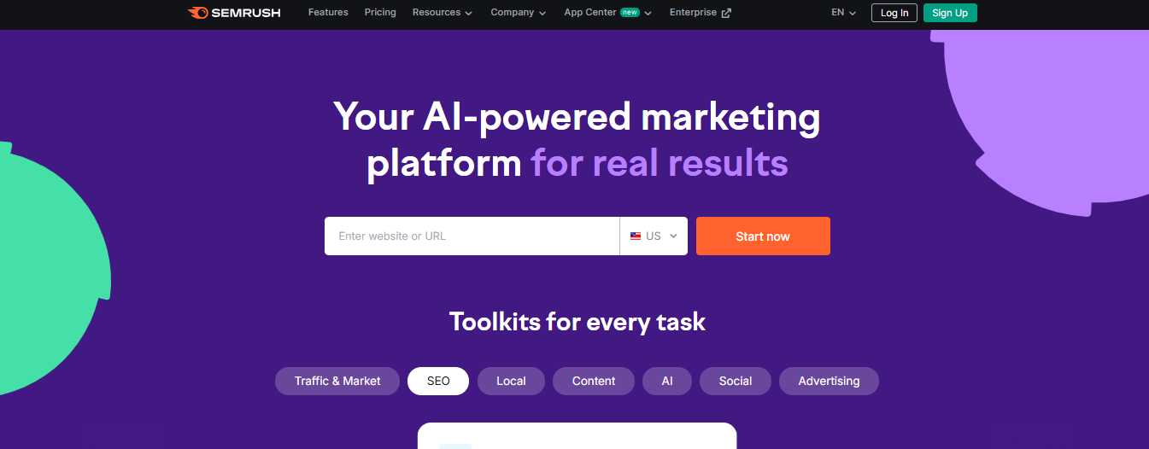Screen dimensions: 1149x449
Task: Click the Log In button
Action: tap(894, 13)
